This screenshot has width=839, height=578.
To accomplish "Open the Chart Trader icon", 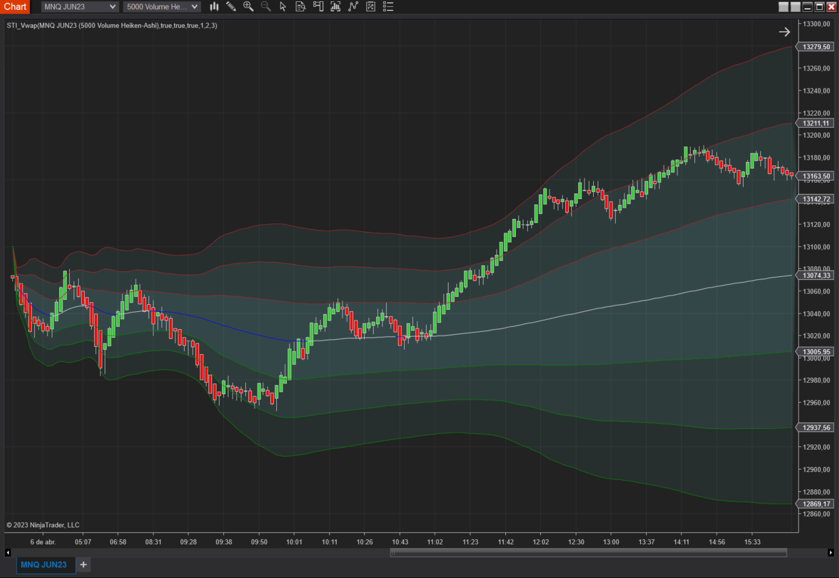I will [x=318, y=6].
